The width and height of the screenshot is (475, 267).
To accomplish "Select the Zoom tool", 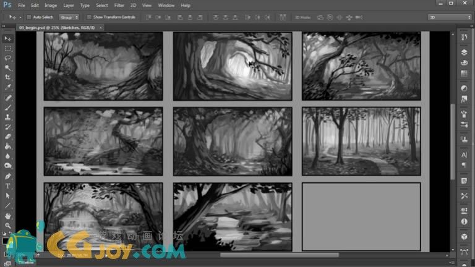I will [x=8, y=226].
